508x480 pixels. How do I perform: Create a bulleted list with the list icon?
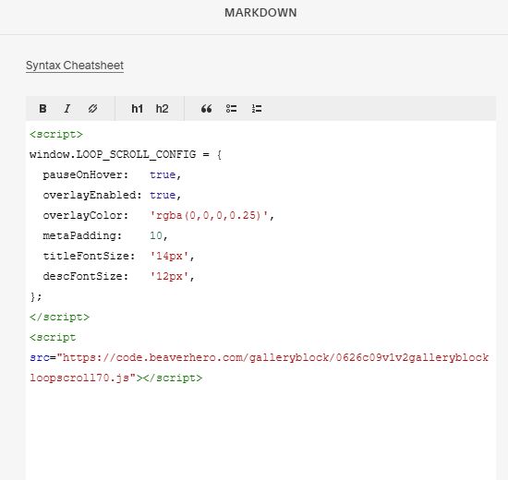(x=231, y=109)
